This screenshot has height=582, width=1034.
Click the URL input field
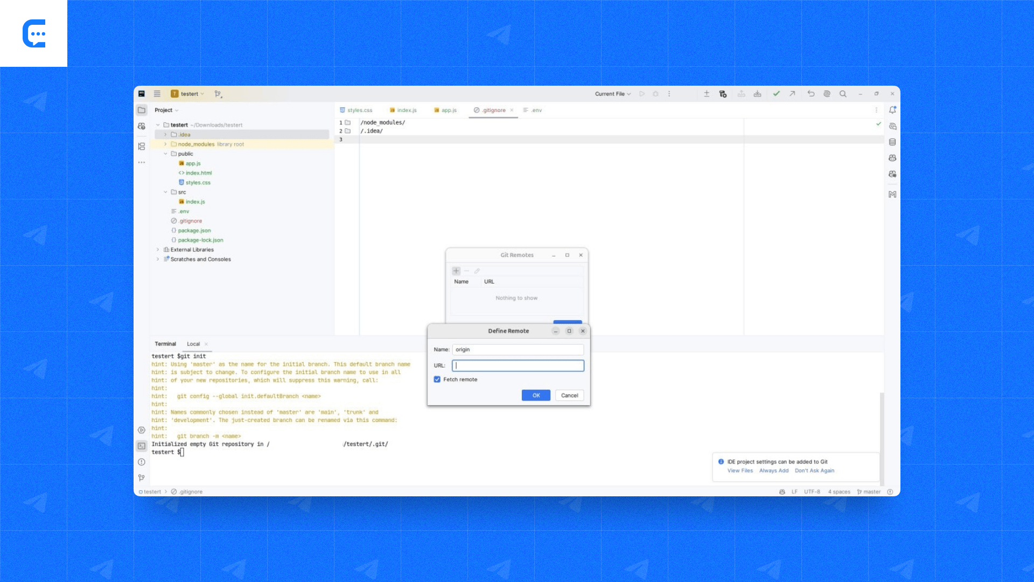click(x=518, y=366)
